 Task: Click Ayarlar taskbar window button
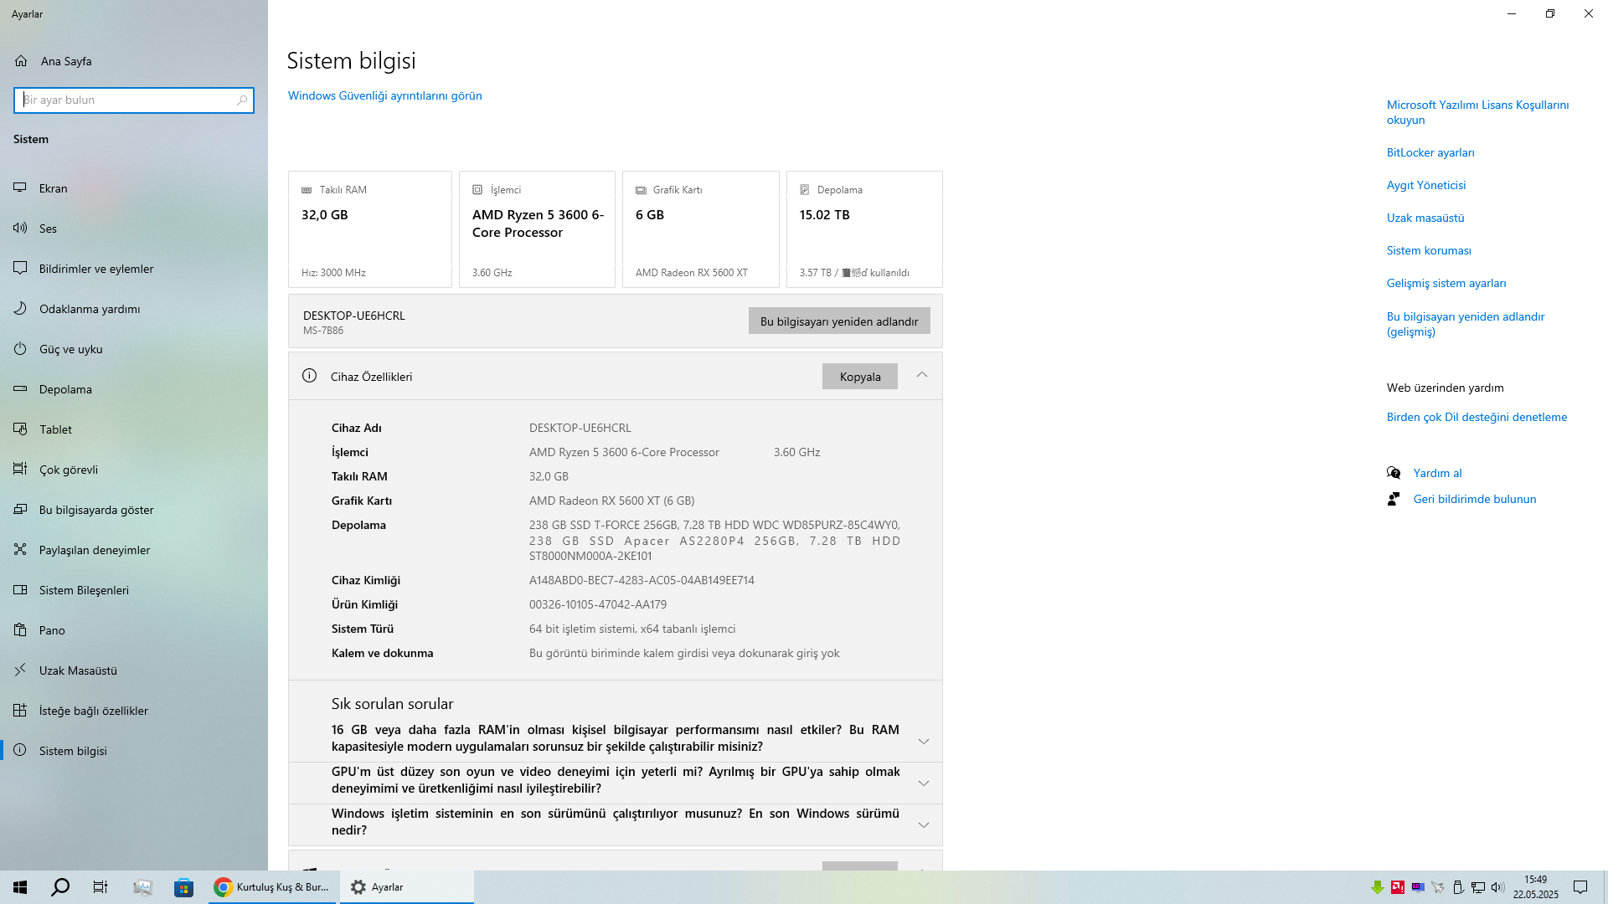407,887
